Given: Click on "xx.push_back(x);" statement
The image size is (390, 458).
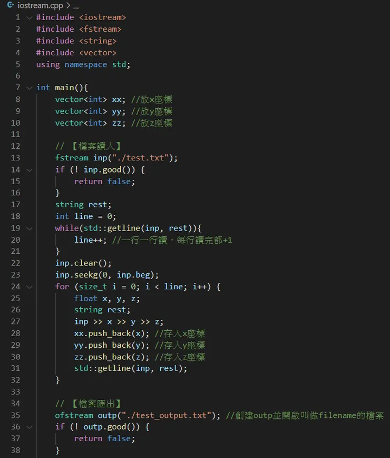Looking at the screenshot, I should 111,333.
